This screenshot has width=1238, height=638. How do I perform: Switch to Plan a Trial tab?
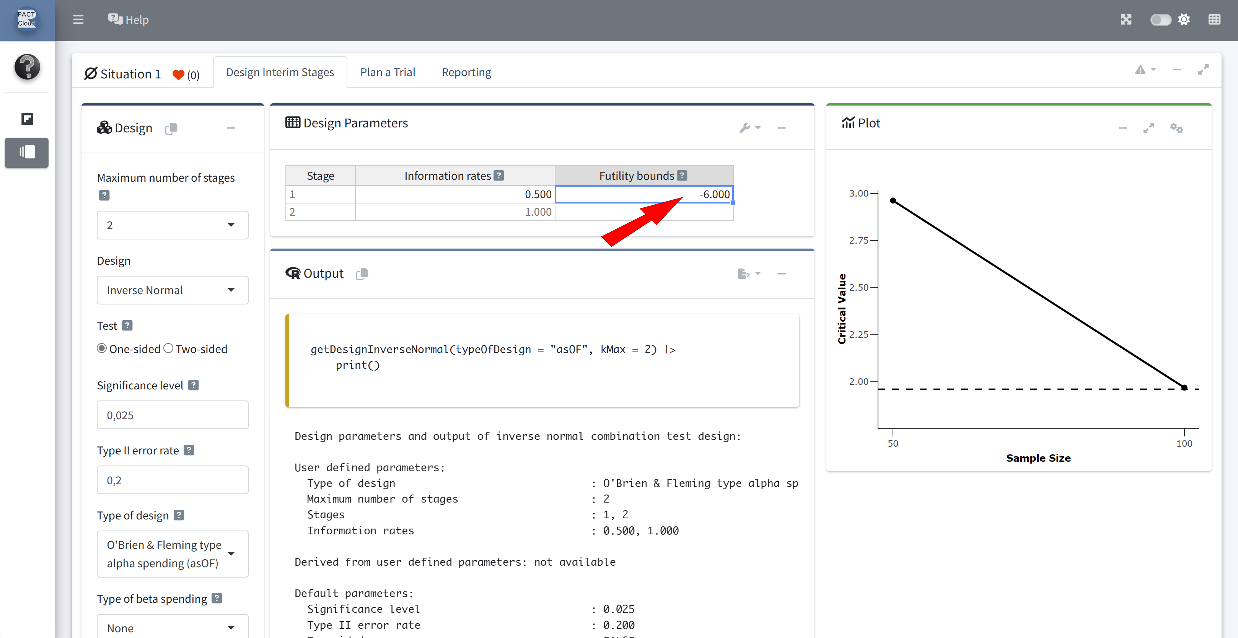tap(388, 72)
